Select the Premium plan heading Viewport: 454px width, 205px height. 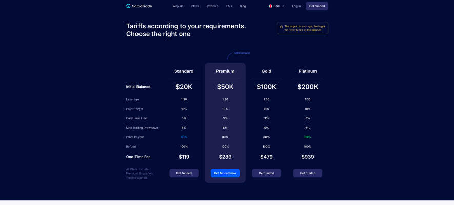pos(225,71)
